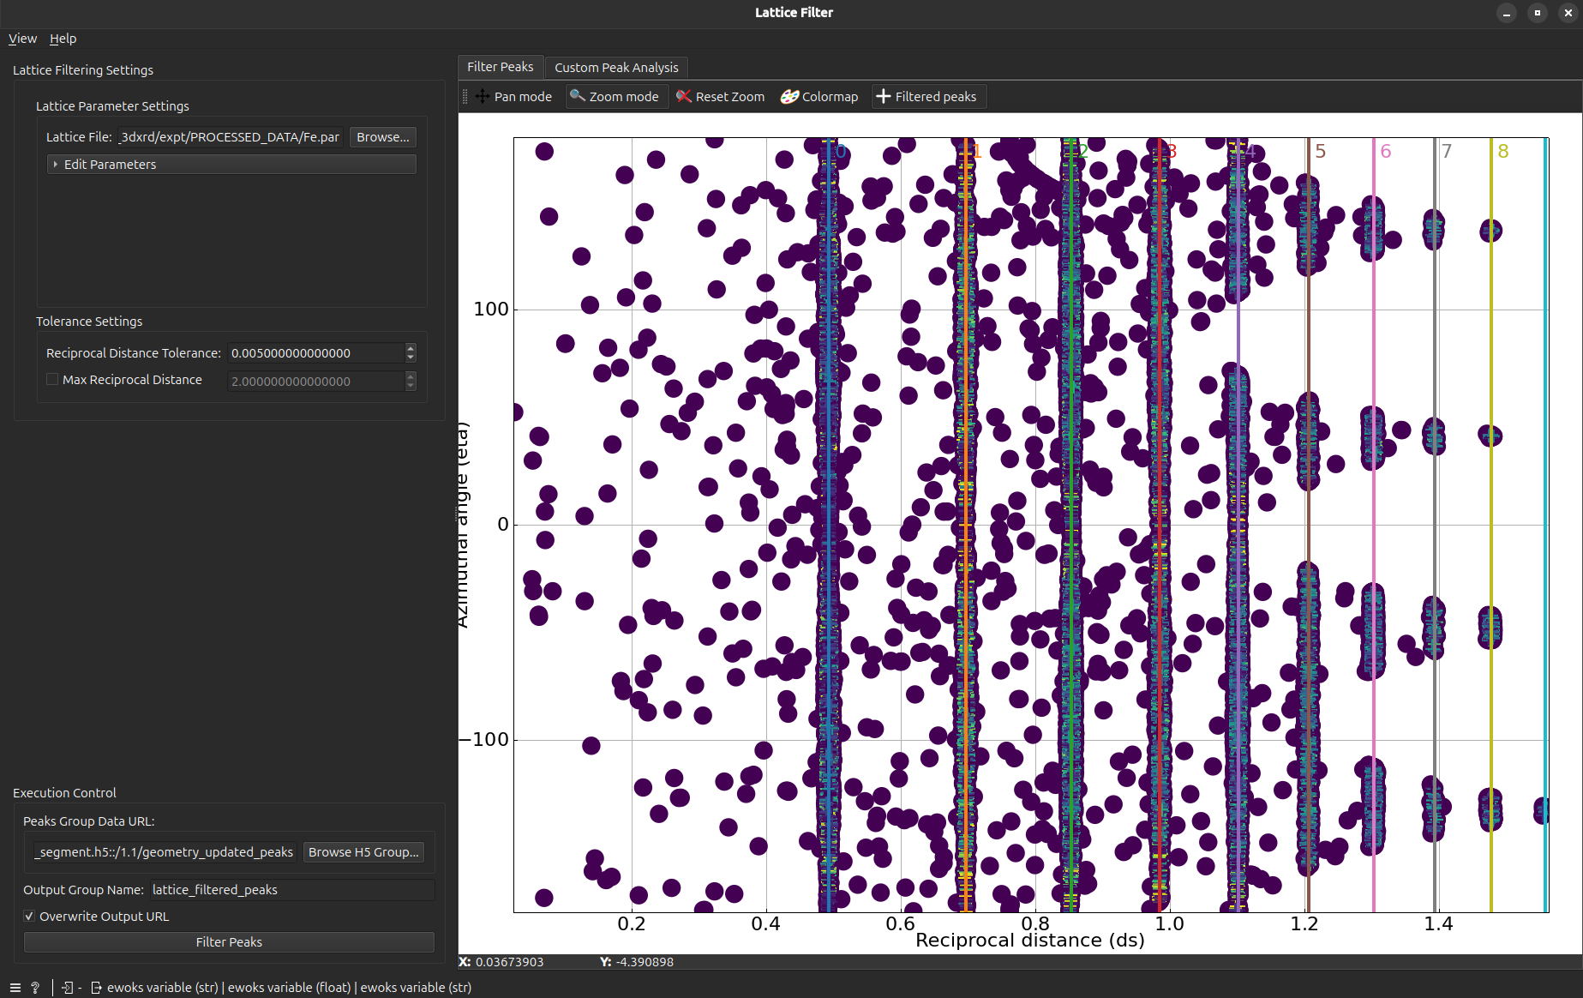Close the Lattice Filter window
The width and height of the screenshot is (1583, 998).
[x=1568, y=13]
